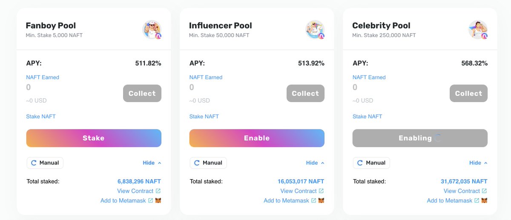Collapse Influencer Pool details with Hide
511x220 pixels.
click(315, 163)
